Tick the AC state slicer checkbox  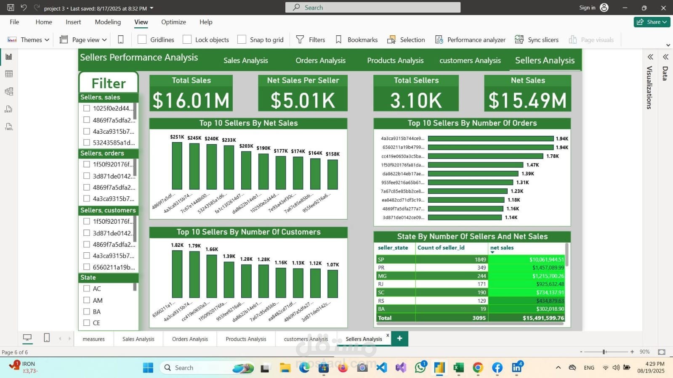(87, 288)
